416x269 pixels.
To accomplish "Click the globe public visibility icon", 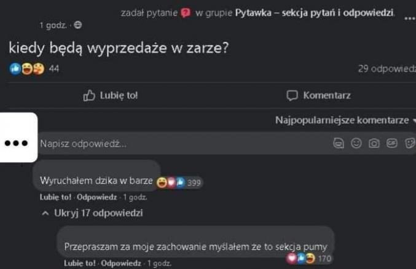I will click(x=78, y=25).
